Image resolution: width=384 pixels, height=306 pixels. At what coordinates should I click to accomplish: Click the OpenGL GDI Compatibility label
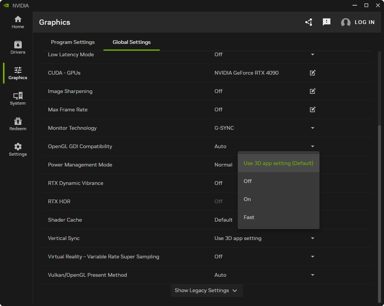click(80, 146)
